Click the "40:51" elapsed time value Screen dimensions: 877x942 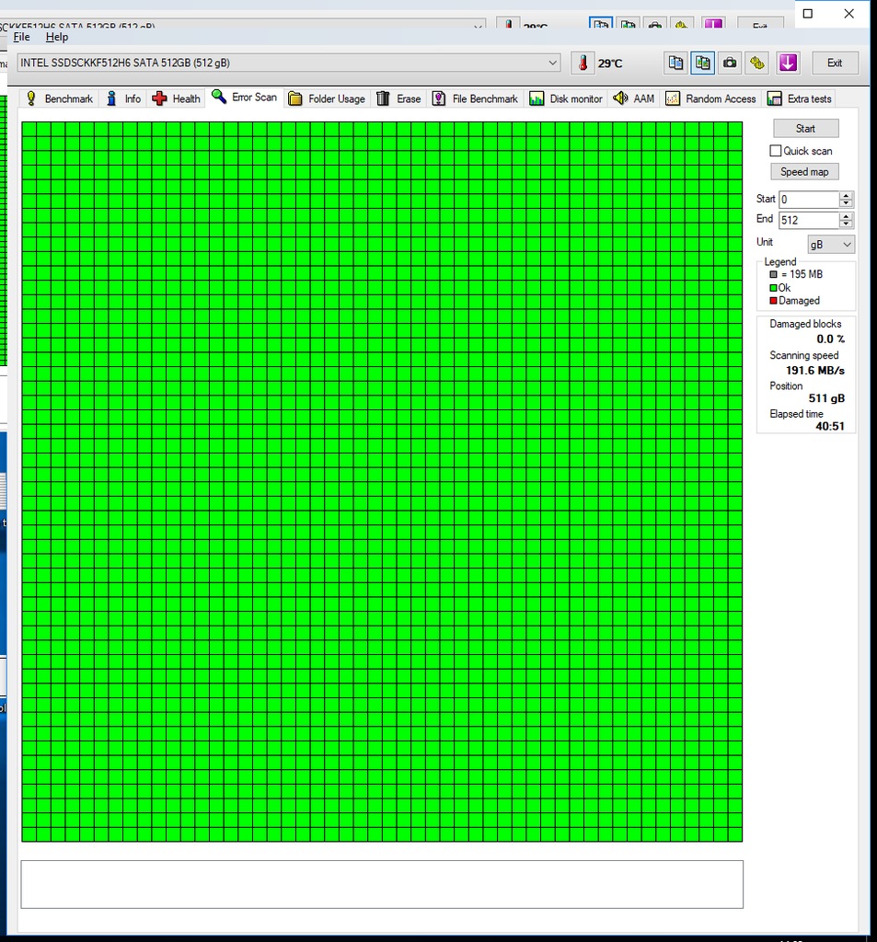coord(830,427)
